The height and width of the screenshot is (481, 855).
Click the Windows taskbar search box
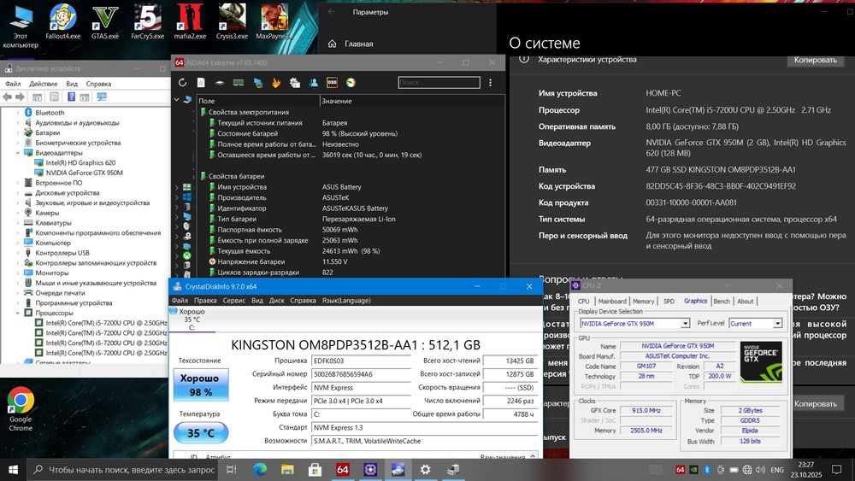pos(128,469)
